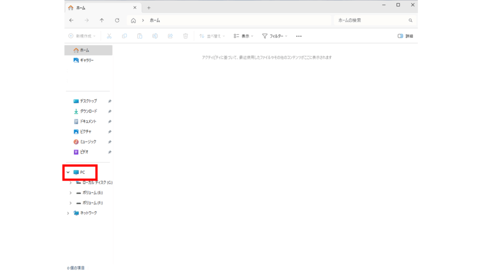Go back with the left arrow
482x271 pixels.
(72, 20)
